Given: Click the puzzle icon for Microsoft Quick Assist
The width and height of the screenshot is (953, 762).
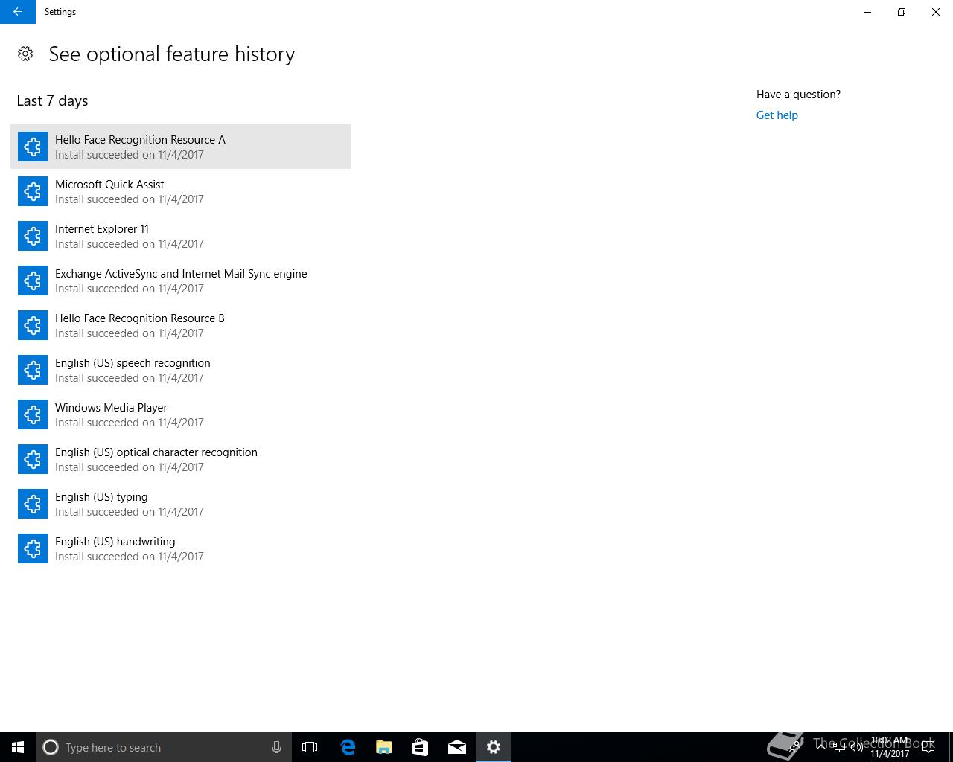Looking at the screenshot, I should click(33, 191).
